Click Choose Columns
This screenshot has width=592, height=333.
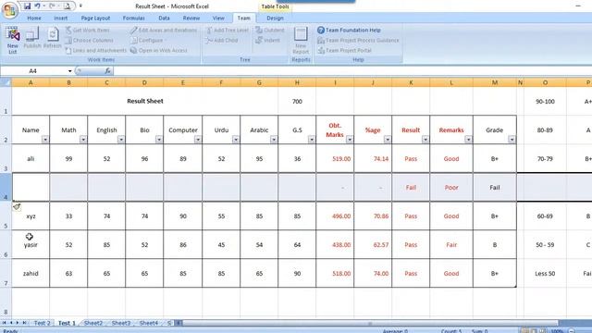coord(89,40)
